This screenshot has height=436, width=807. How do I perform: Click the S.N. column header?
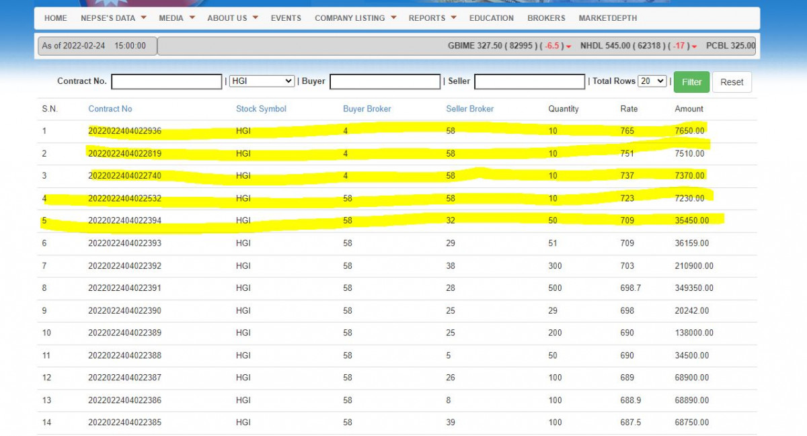[x=50, y=109]
